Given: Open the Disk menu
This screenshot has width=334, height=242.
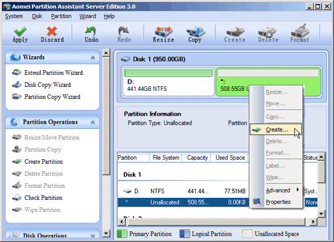Looking at the screenshot, I should [x=37, y=16].
